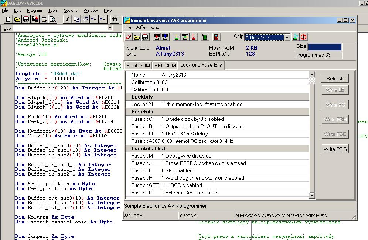The width and height of the screenshot is (368, 240).
Task: Click the fuse list scrollbar down arrow
Action: click(312, 196)
